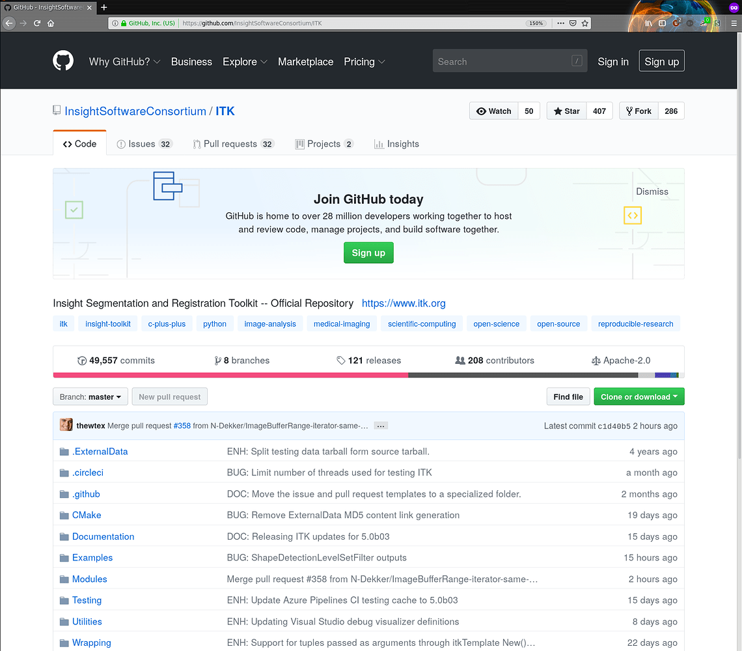
Task: Watch the ITK repository
Action: pyautogui.click(x=493, y=111)
